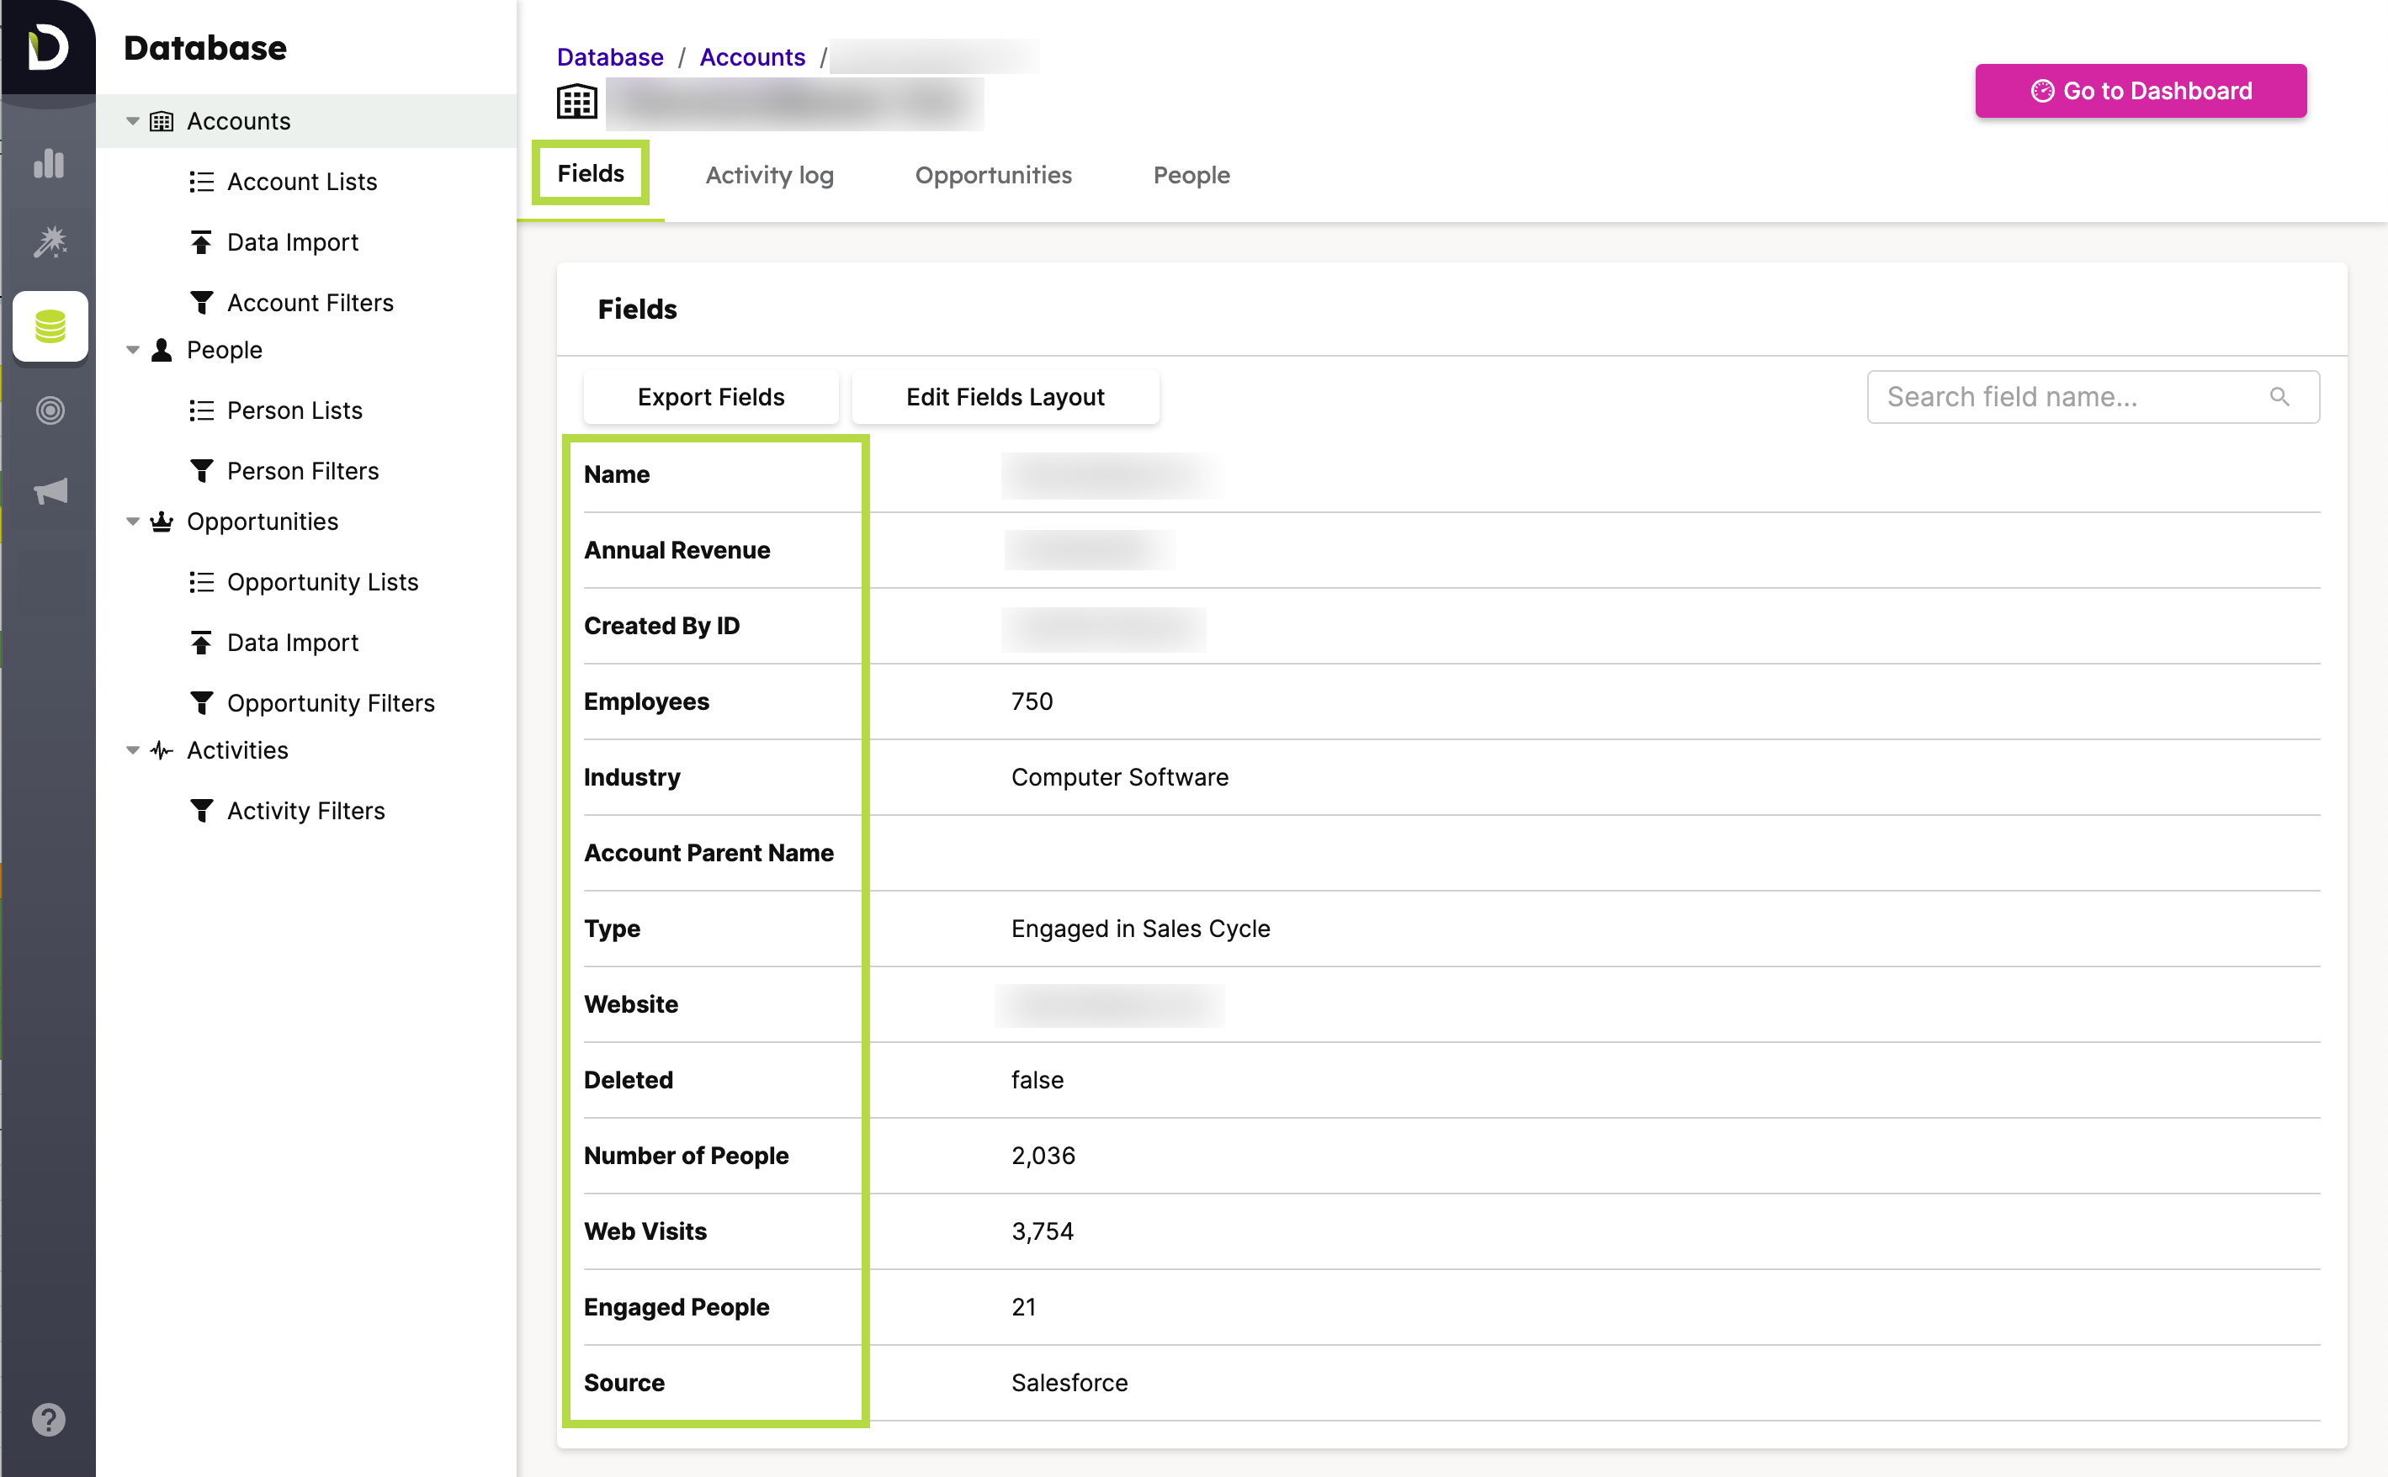Viewport: 2388px width, 1477px height.
Task: Click the upload icon next to Data Import
Action: pyautogui.click(x=202, y=241)
